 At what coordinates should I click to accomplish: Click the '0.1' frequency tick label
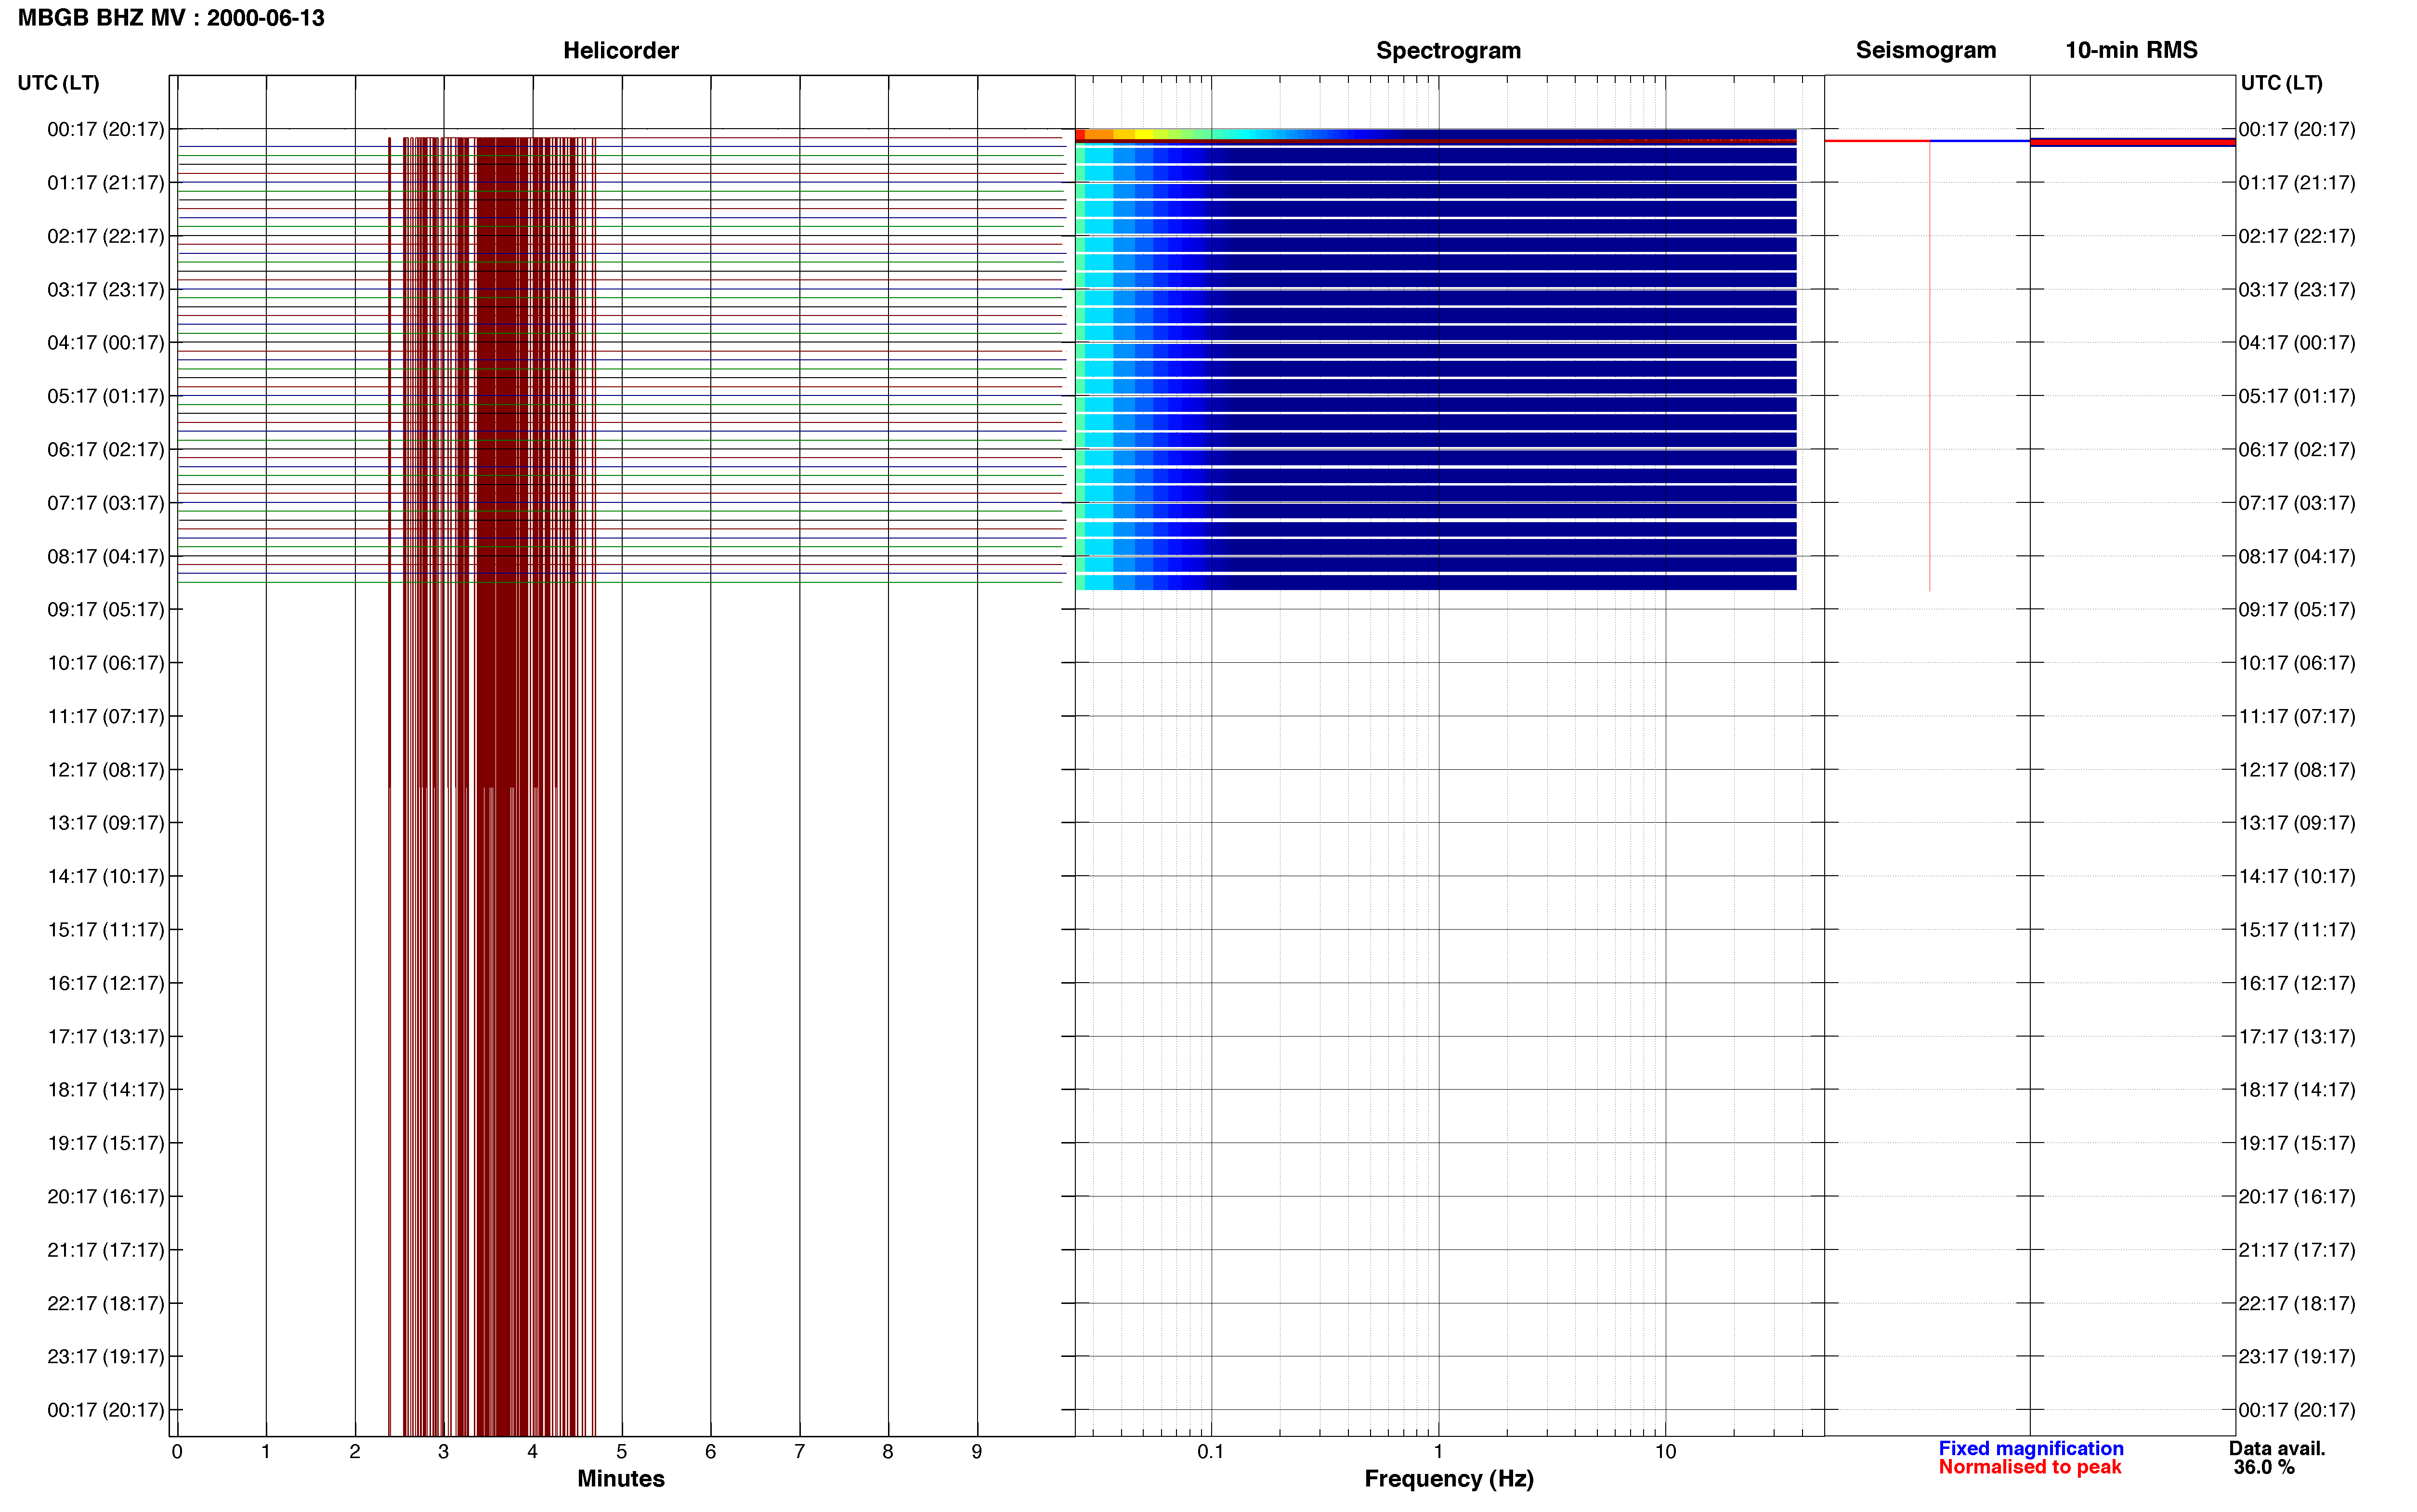(x=1211, y=1451)
